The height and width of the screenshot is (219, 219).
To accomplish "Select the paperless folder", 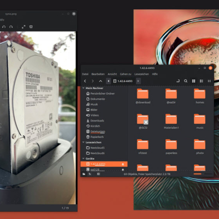I will pos(171,147).
